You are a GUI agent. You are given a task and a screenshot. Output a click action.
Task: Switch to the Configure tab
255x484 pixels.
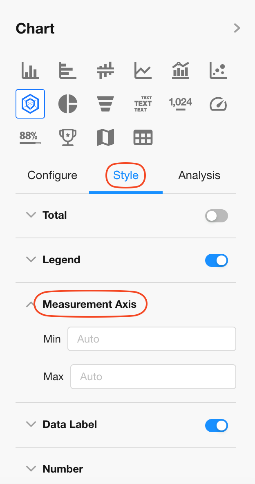52,175
